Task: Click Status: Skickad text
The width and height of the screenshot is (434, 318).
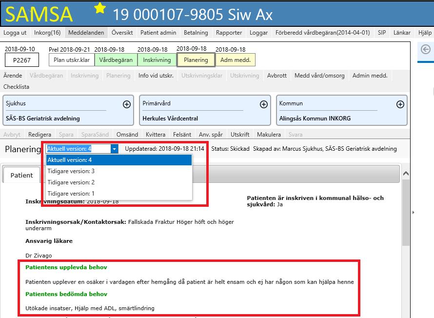Action: coord(230,149)
